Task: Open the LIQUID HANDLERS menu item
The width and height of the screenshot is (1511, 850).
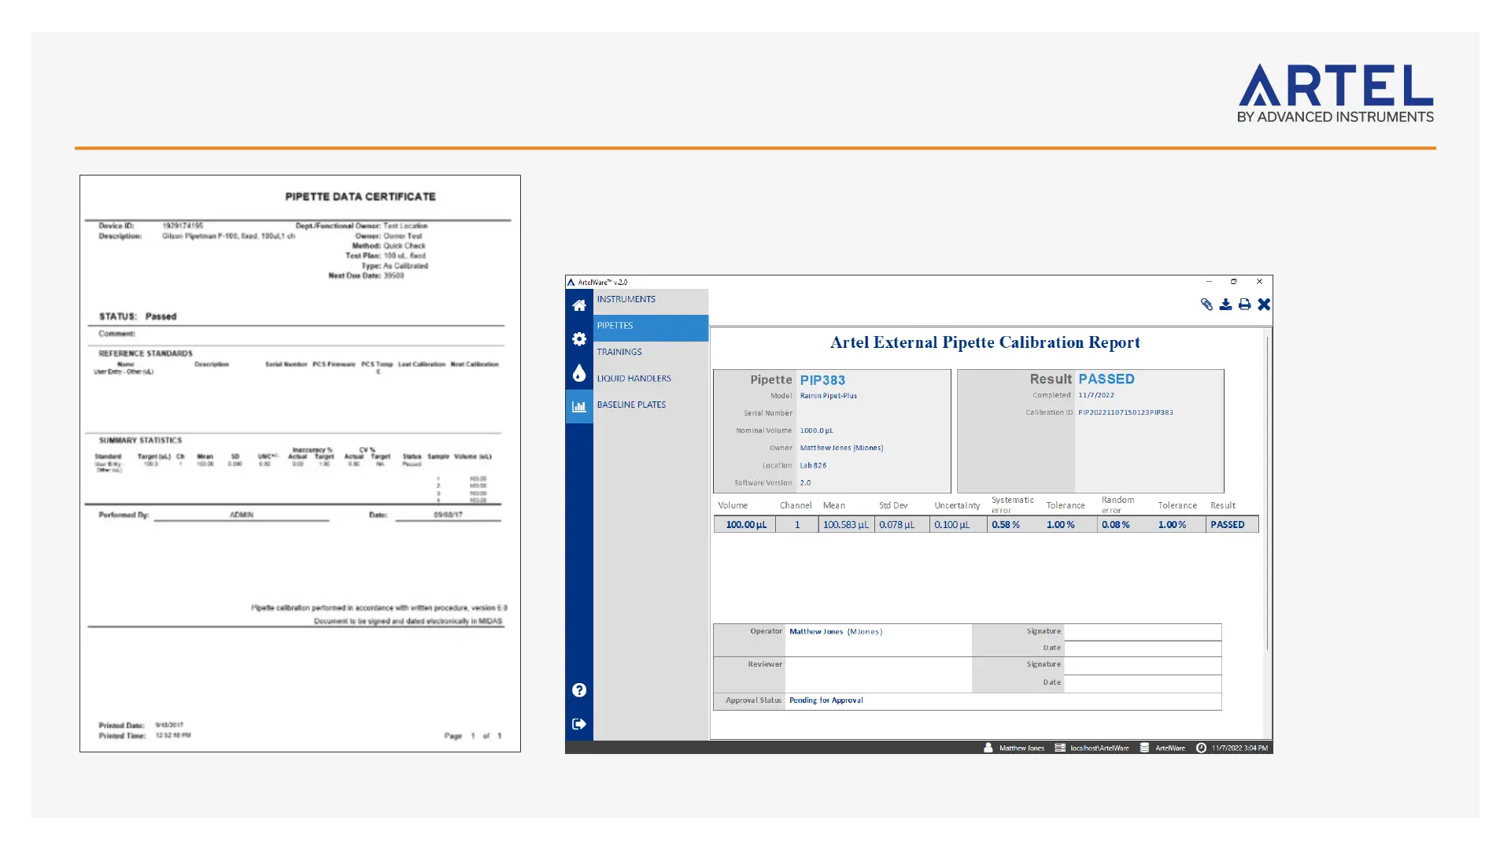Action: click(651, 379)
